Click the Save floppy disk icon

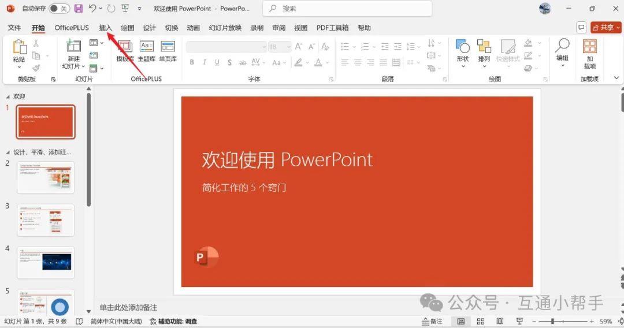point(79,8)
